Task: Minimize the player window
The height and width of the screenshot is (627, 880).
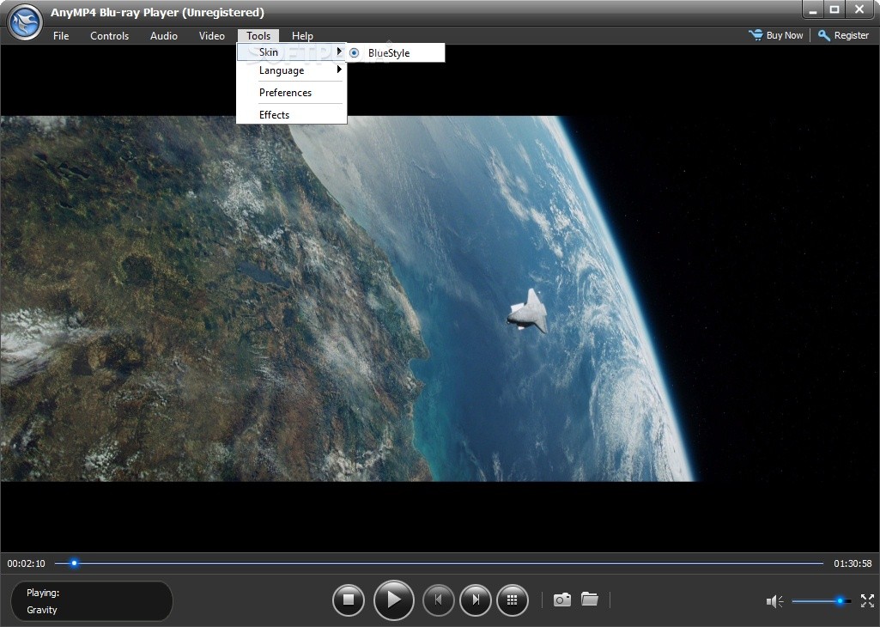Action: click(x=813, y=9)
